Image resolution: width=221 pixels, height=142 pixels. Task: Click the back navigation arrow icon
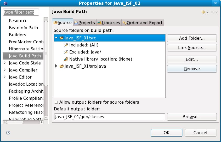point(203,12)
